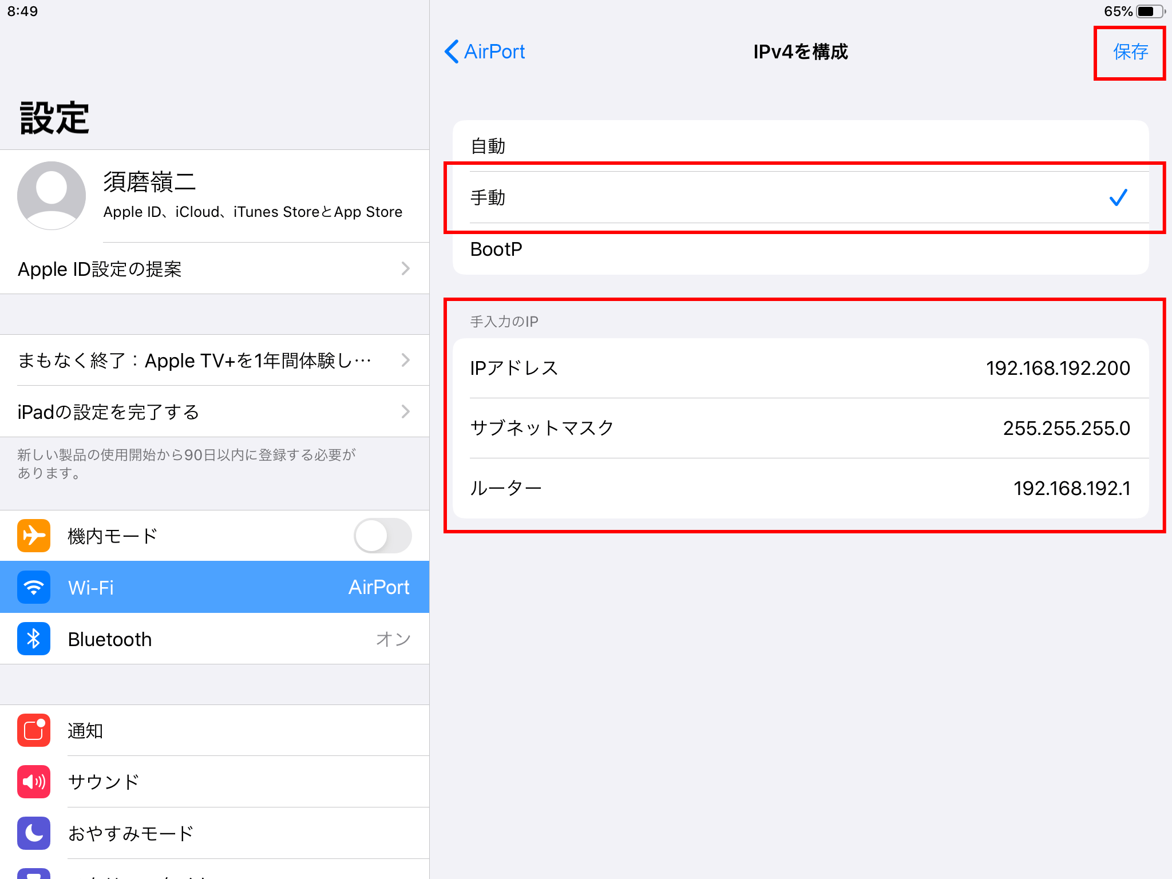1172x879 pixels.
Task: Tap the pink Sounds (サウンド) icon
Action: tap(34, 782)
